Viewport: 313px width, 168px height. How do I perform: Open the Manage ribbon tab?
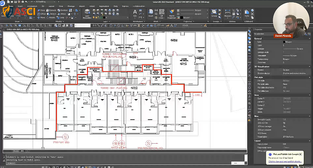[71, 6]
